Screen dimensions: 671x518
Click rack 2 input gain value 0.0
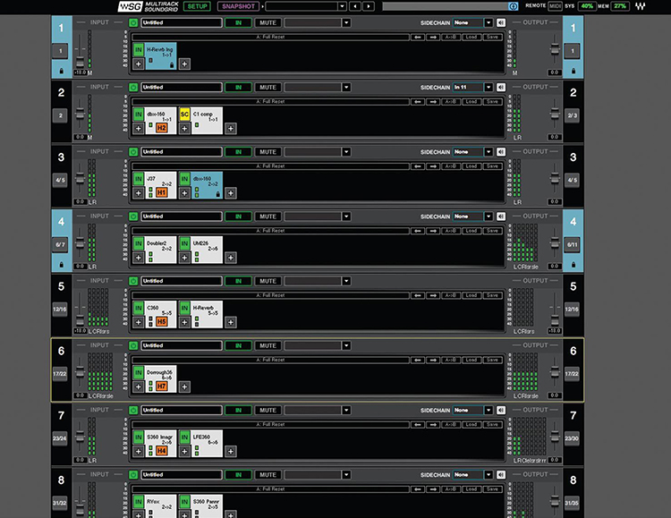[80, 137]
